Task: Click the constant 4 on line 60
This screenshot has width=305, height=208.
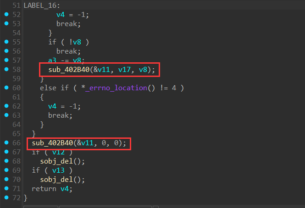Action: [x=174, y=88]
